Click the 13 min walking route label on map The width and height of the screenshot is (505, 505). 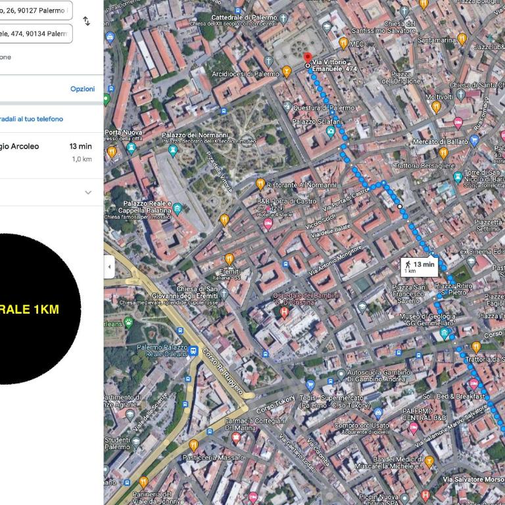[420, 266]
